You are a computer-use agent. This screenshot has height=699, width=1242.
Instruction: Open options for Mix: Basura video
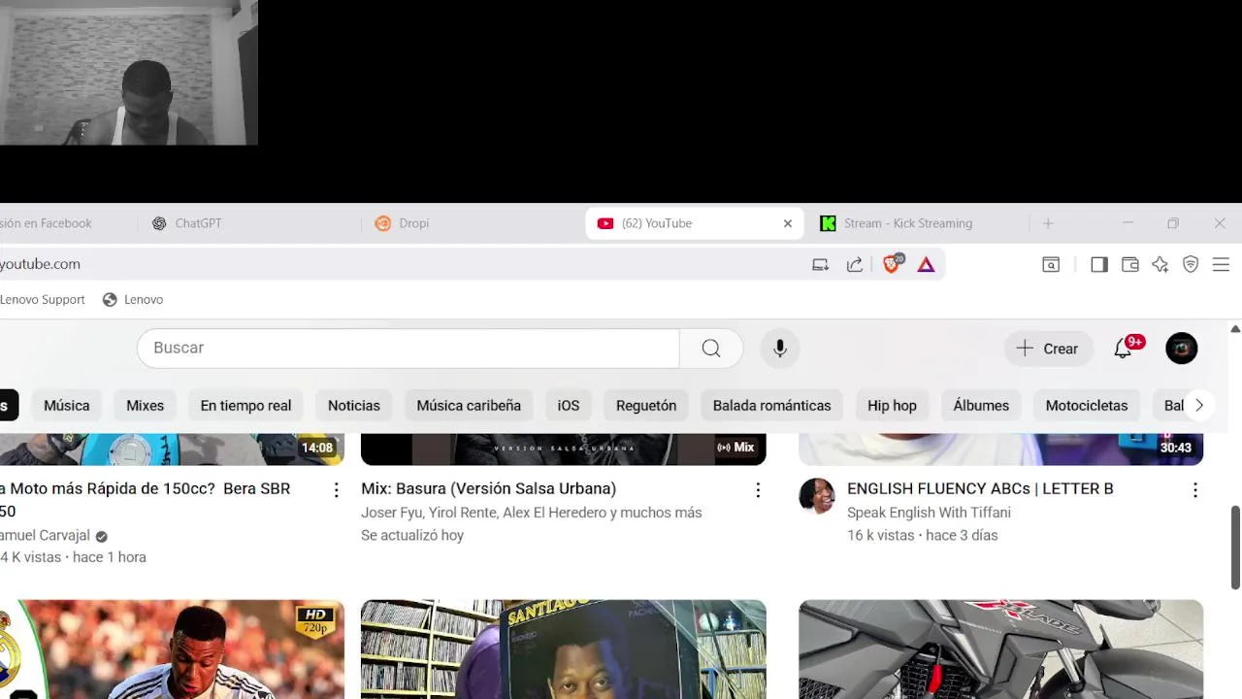tap(758, 490)
